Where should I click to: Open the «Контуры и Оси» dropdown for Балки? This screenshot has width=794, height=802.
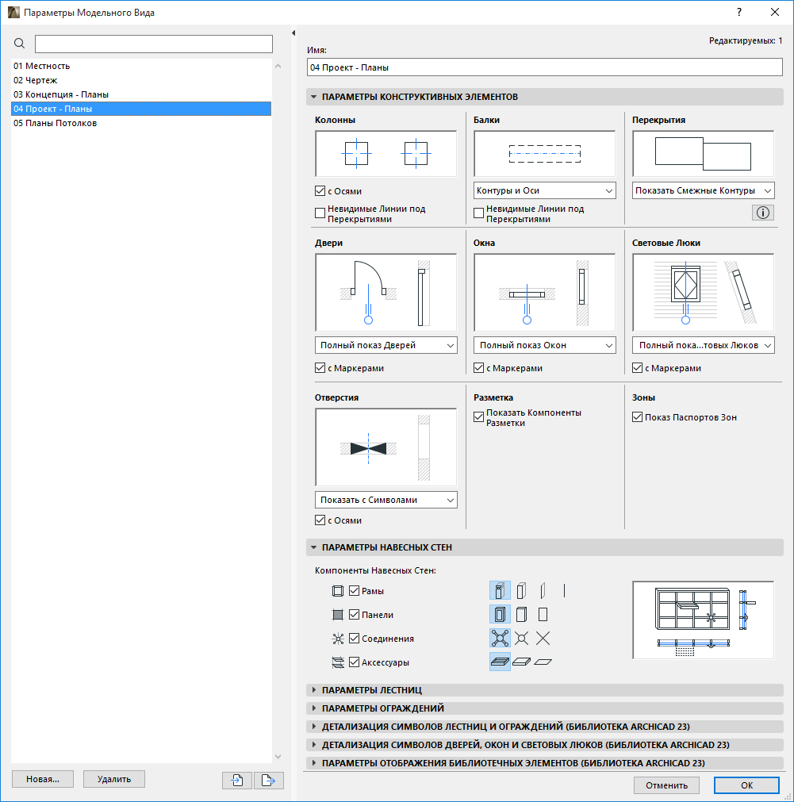(x=544, y=190)
